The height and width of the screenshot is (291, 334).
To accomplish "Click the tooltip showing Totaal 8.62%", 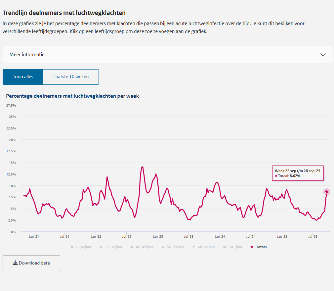I will click(x=298, y=173).
